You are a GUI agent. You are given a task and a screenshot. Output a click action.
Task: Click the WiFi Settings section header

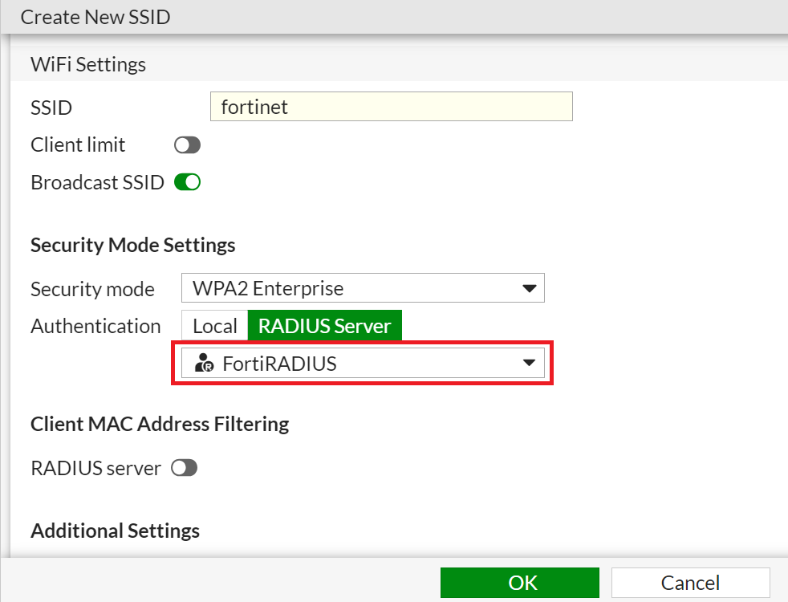click(88, 64)
